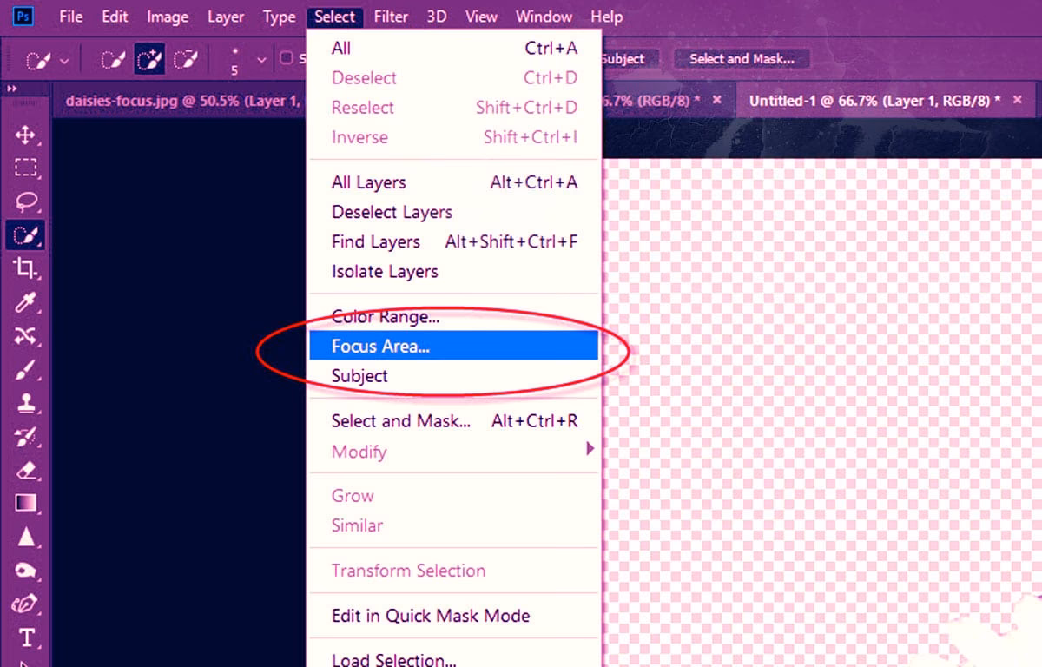Select the Lasso tool

[x=26, y=201]
